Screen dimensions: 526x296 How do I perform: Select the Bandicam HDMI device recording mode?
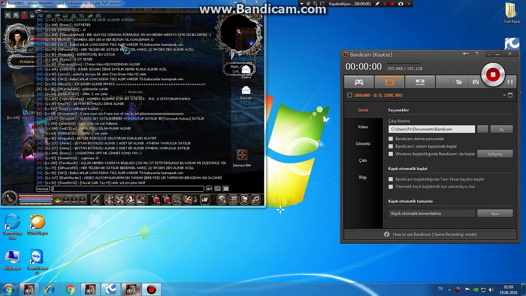[420, 82]
